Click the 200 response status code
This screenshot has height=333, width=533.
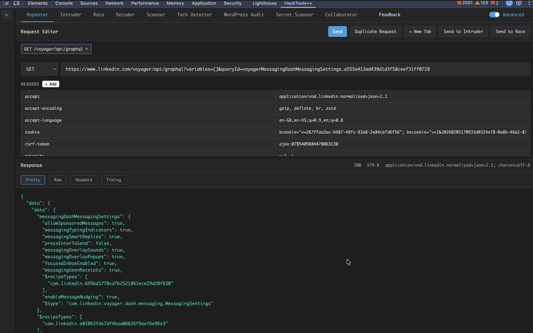tap(357, 165)
